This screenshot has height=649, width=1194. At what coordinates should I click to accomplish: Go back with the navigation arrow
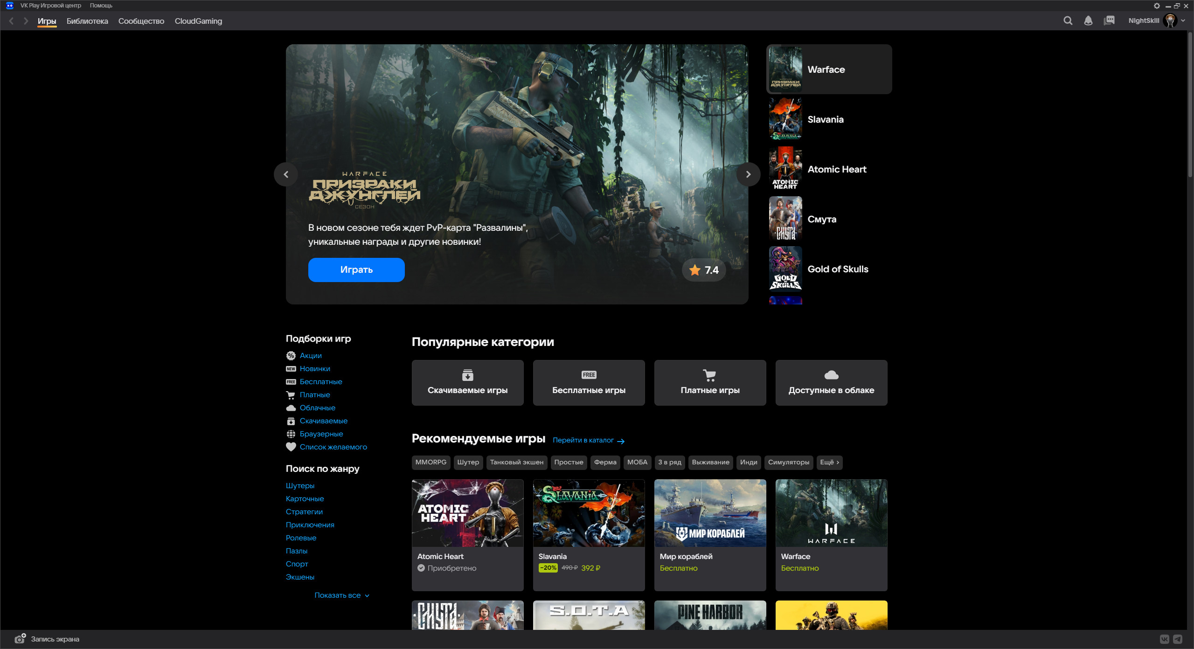tap(12, 21)
